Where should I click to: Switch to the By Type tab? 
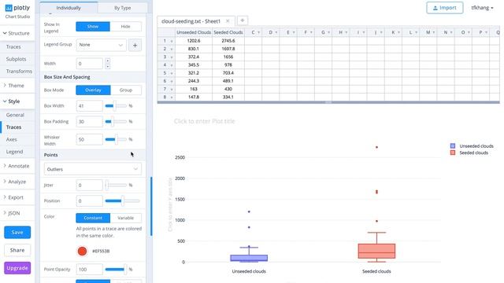pos(123,8)
